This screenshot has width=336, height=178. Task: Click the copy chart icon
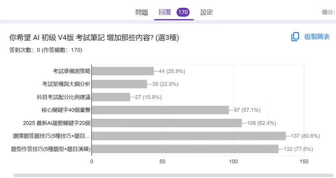pyautogui.click(x=295, y=37)
